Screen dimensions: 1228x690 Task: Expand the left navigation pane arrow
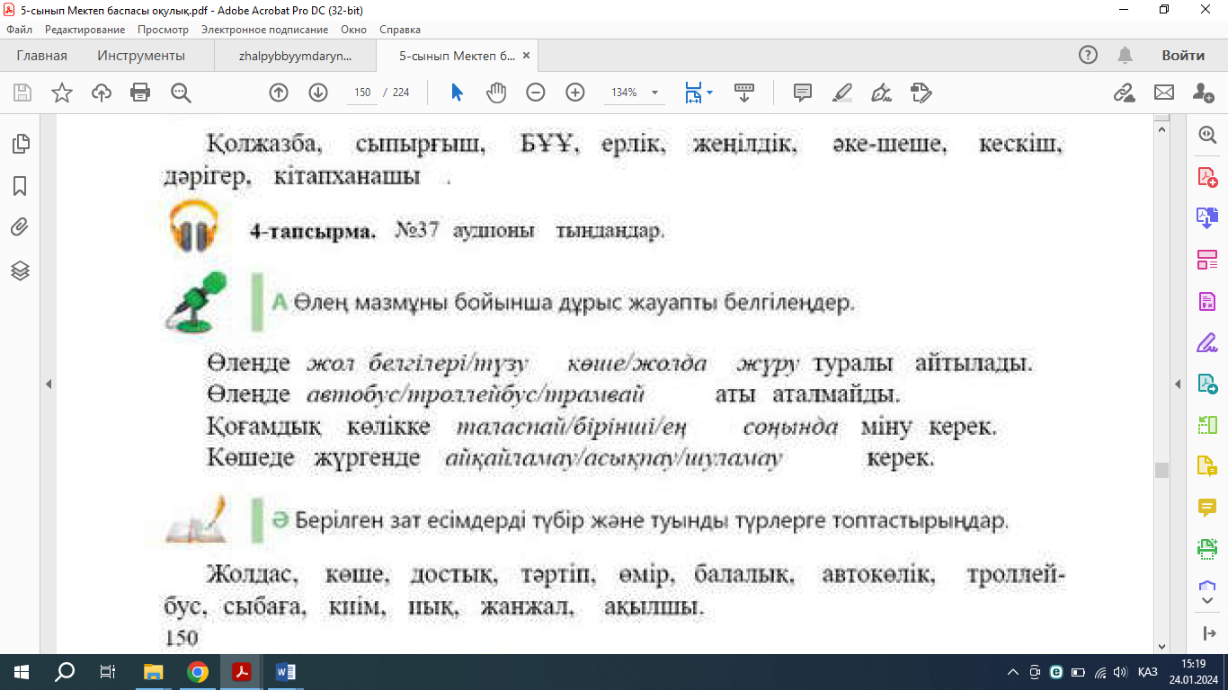tap(49, 385)
